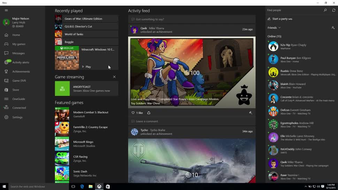The image size is (338, 190).
Task: Open the hamburger menu icon
Action: click(x=6, y=10)
